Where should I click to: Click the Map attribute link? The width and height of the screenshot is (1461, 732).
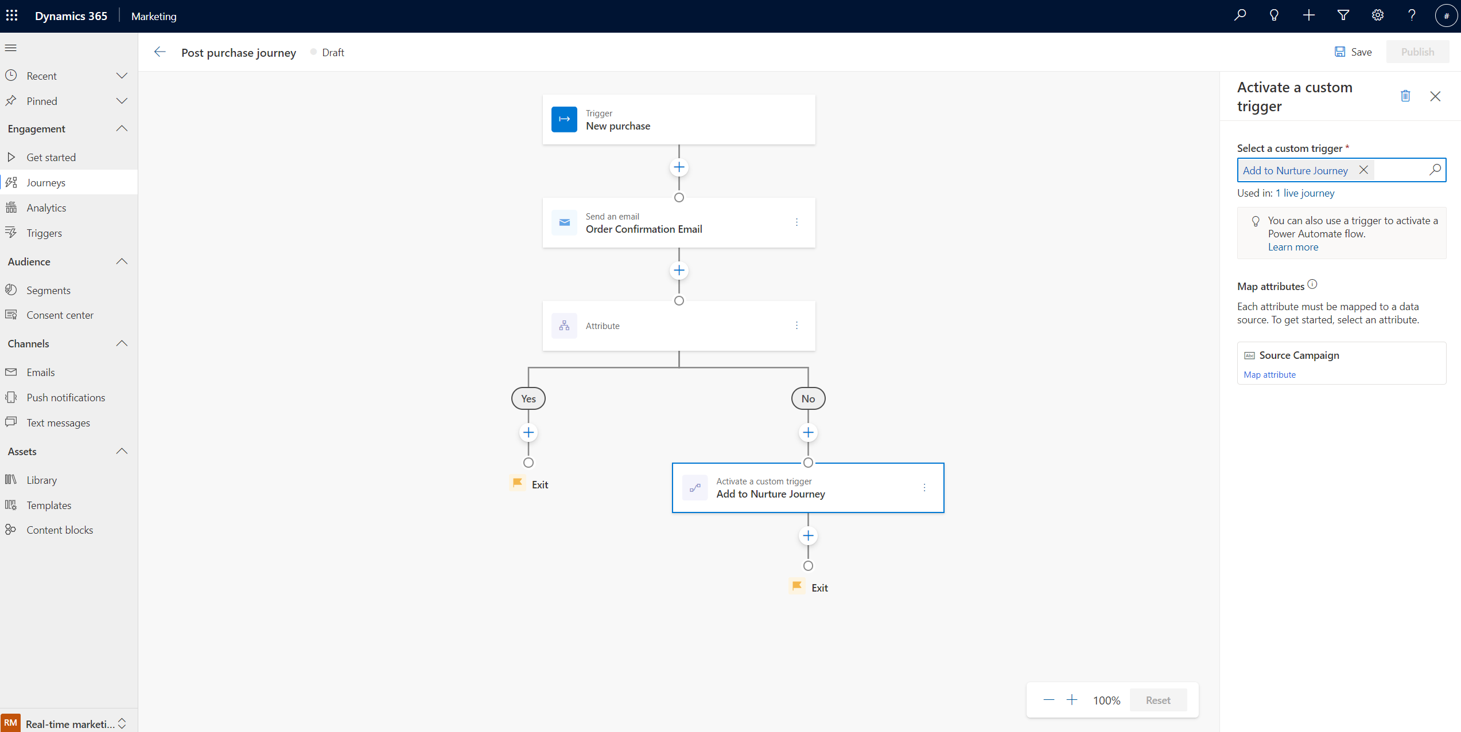[1269, 374]
